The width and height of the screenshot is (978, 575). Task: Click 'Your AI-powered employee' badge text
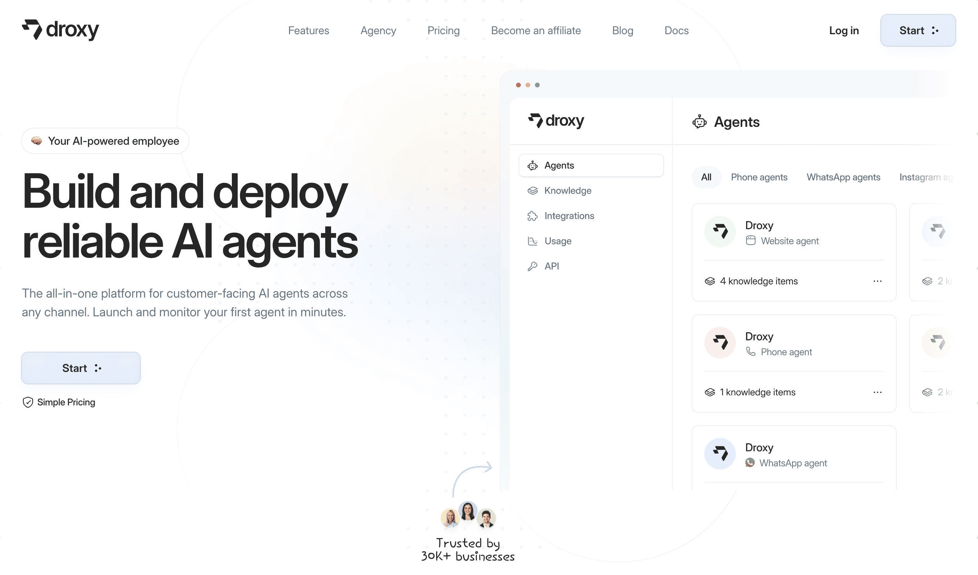[x=114, y=141]
